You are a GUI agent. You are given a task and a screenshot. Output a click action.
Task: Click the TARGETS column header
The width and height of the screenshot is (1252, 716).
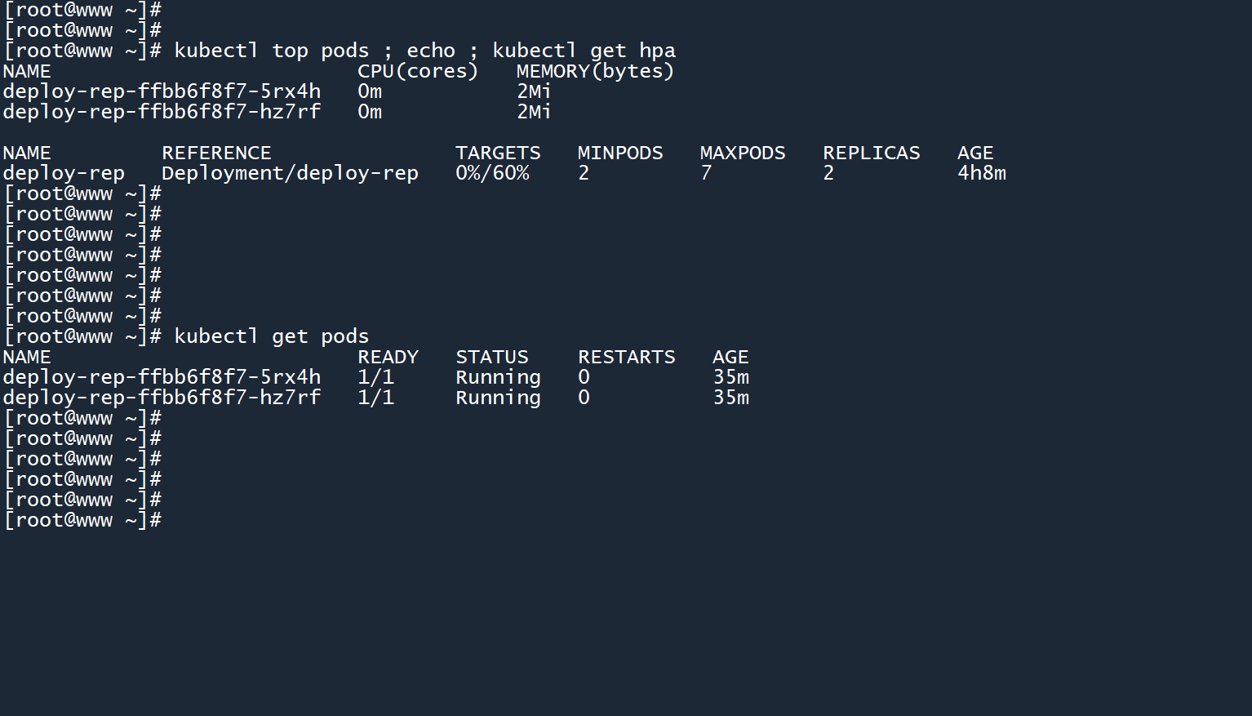click(x=498, y=153)
